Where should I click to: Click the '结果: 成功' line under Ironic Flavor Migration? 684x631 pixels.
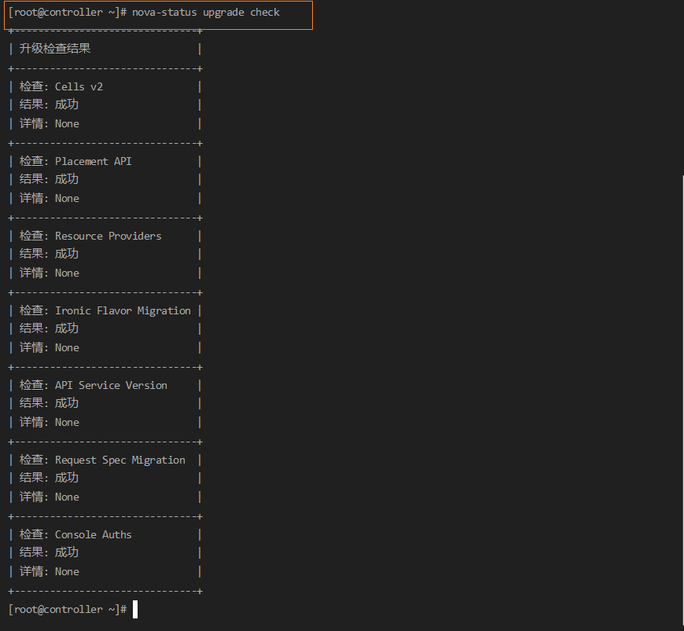[49, 328]
